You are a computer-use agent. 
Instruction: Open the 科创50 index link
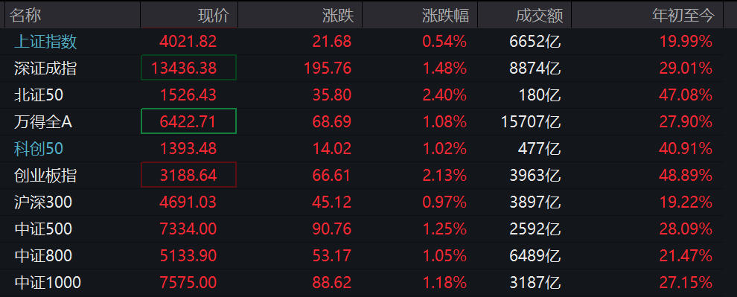39,149
